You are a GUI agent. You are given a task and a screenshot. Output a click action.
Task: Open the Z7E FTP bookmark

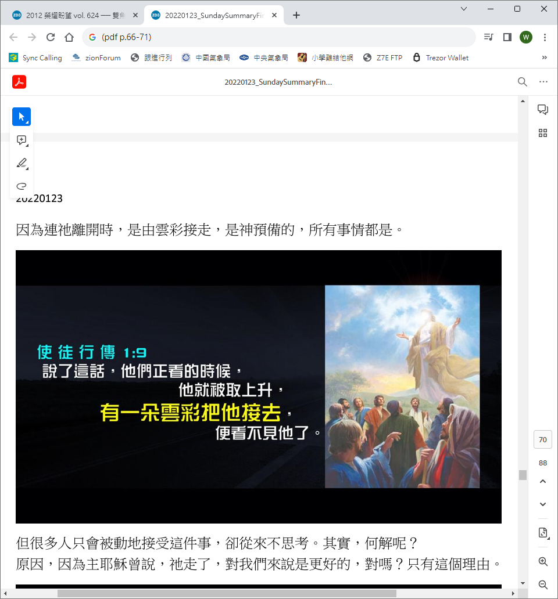click(383, 57)
